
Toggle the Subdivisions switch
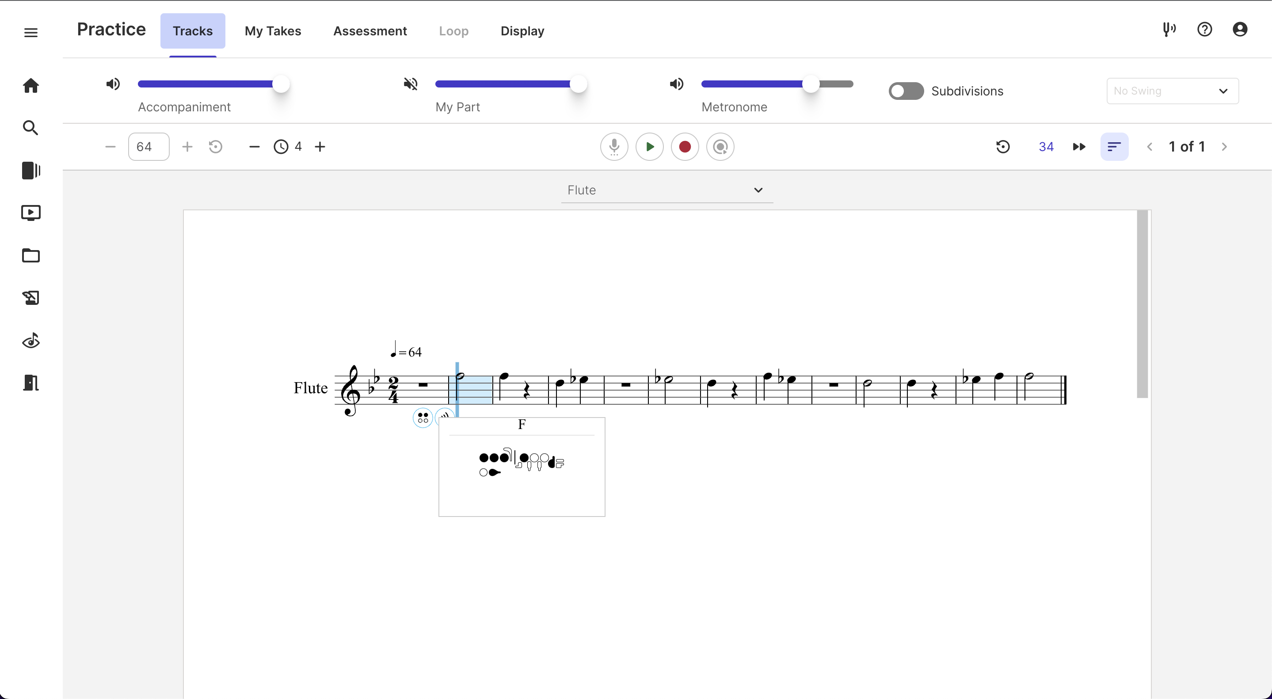[906, 91]
